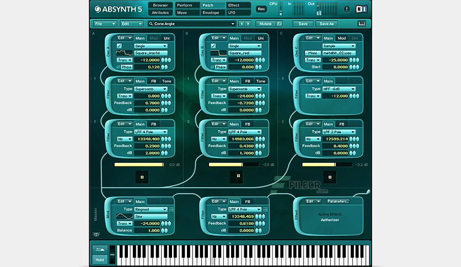Image resolution: width=461 pixels, height=267 pixels.
Task: Toggle Osc B Phase button
Action: point(221,67)
